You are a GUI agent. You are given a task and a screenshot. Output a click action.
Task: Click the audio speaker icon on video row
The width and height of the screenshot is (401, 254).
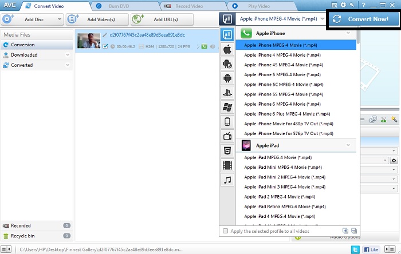pyautogui.click(x=213, y=46)
